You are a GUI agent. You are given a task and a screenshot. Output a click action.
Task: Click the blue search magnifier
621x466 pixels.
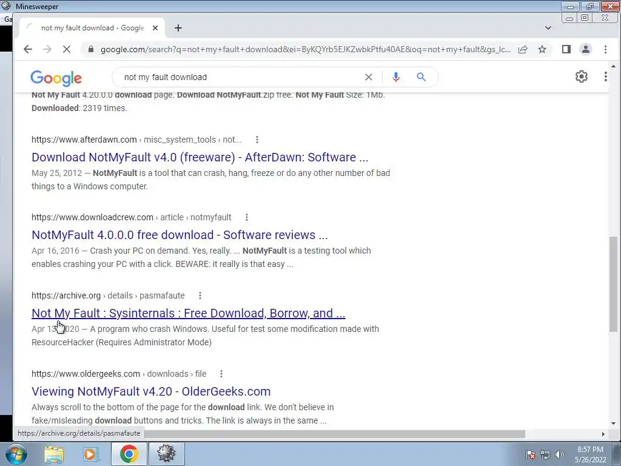coord(421,77)
